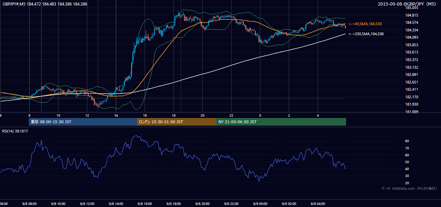
Task: Click the 184.815 price axis label
Action: click(412, 15)
